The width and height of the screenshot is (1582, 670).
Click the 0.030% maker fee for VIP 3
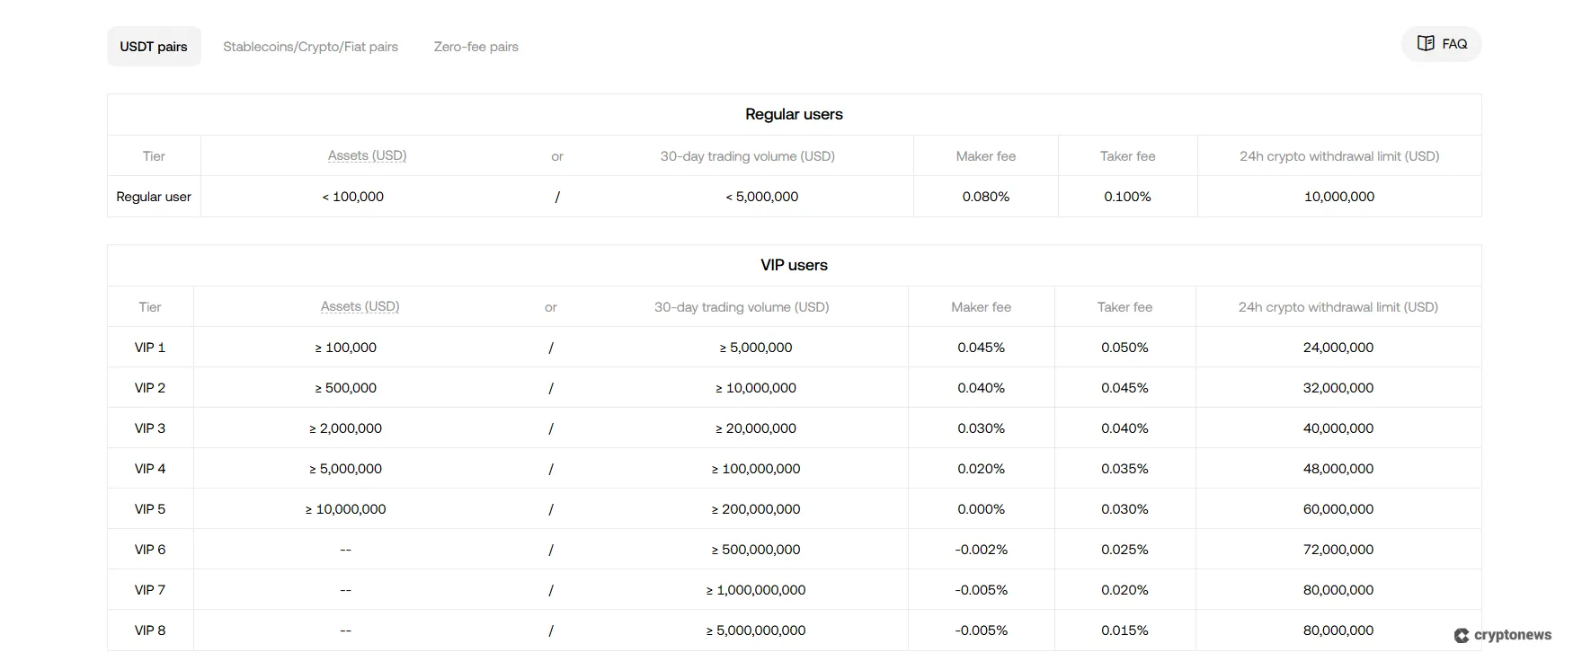click(x=981, y=428)
